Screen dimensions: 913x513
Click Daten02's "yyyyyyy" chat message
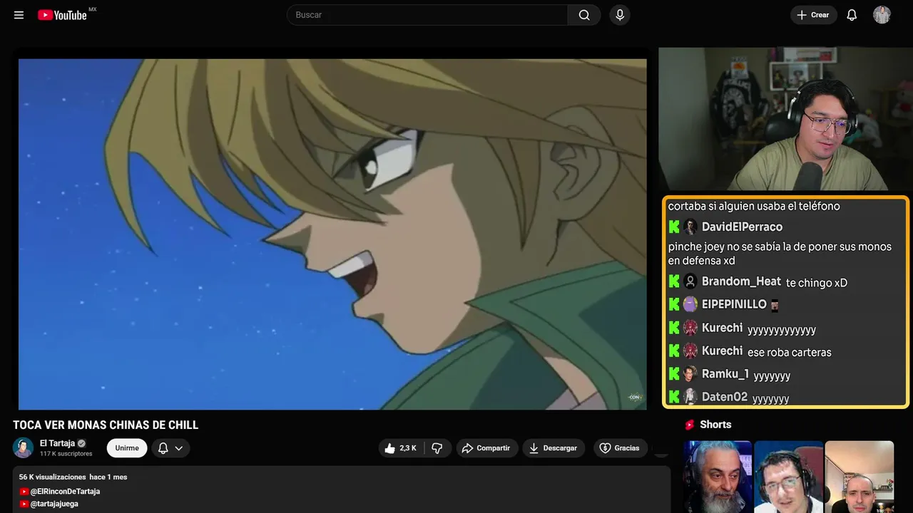coord(770,398)
